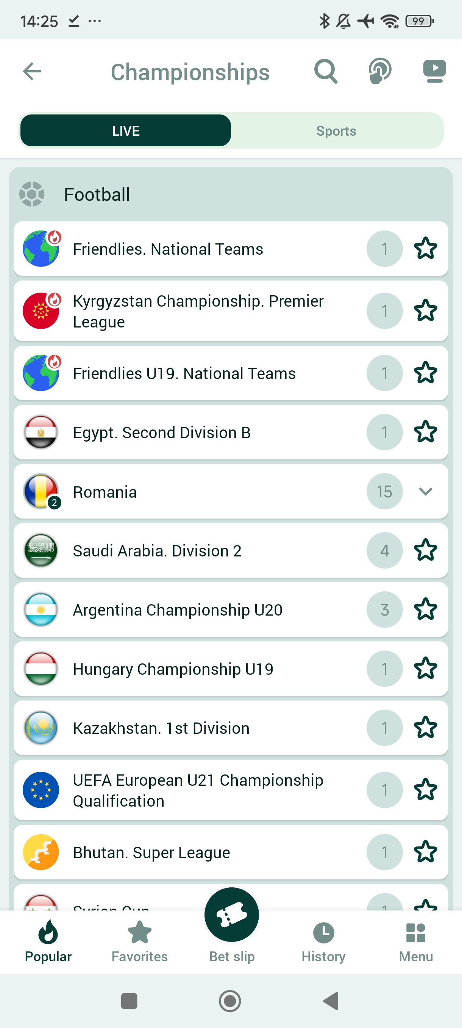Open Argentina Championship U20 league
The width and height of the screenshot is (462, 1028).
click(x=177, y=610)
